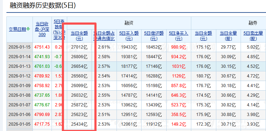Click short balance 175.1亿
The height and width of the screenshot is (131, 266).
[x=203, y=47]
